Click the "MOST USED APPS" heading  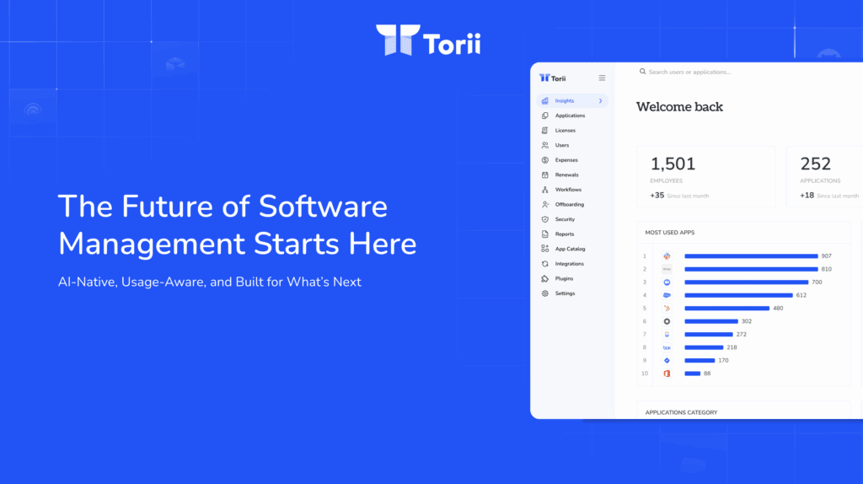point(670,233)
